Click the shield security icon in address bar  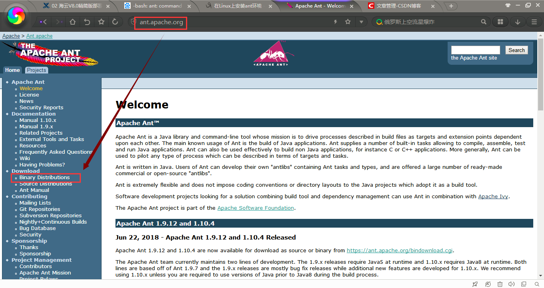click(133, 22)
